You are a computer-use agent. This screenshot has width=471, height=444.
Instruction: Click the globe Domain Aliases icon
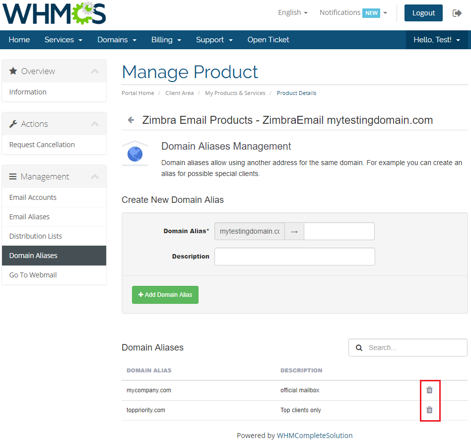pos(135,154)
